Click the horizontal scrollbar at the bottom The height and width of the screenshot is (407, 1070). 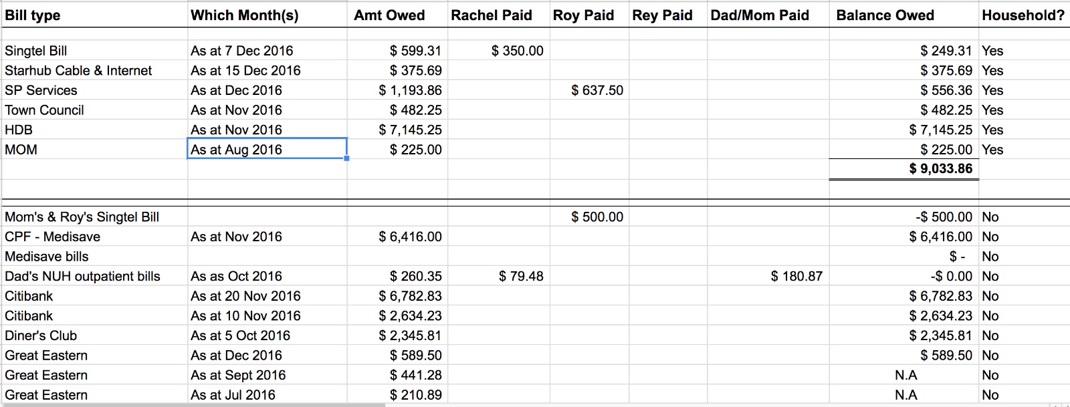click(x=194, y=404)
